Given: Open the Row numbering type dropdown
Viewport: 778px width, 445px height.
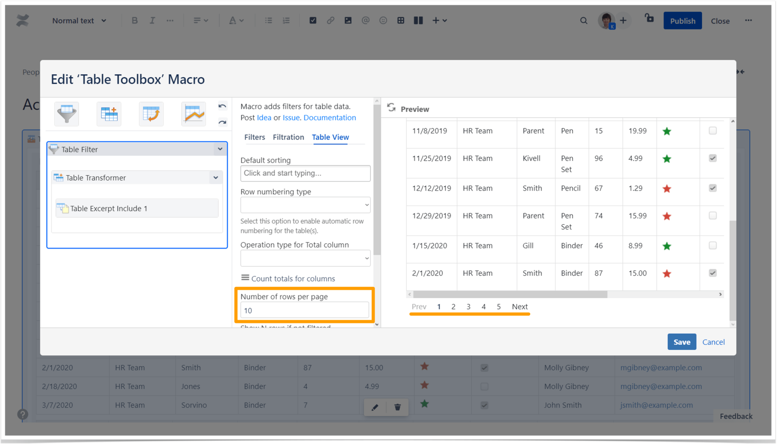Looking at the screenshot, I should (x=305, y=205).
